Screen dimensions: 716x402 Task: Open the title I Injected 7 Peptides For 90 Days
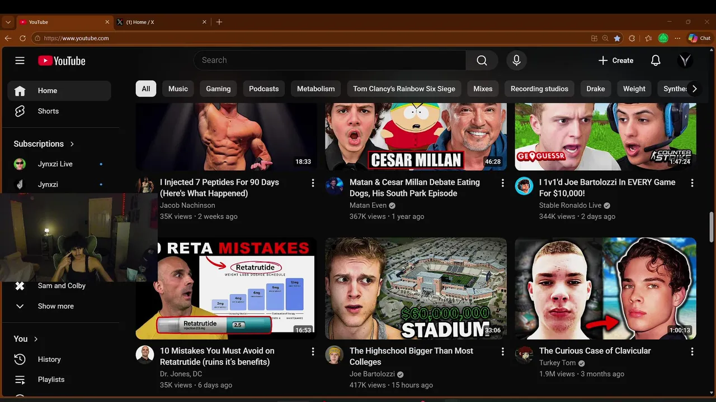click(219, 188)
